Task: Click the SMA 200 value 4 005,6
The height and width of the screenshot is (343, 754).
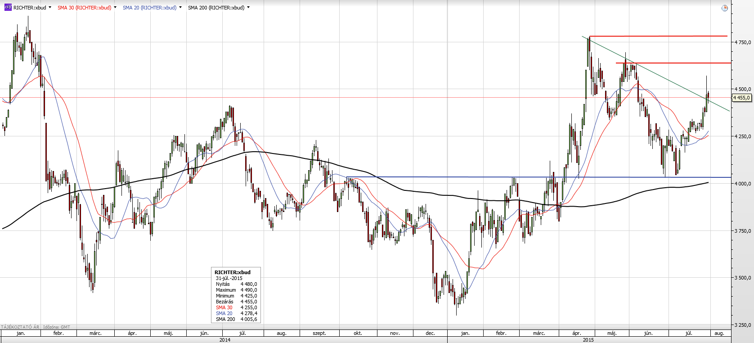Action: click(249, 319)
